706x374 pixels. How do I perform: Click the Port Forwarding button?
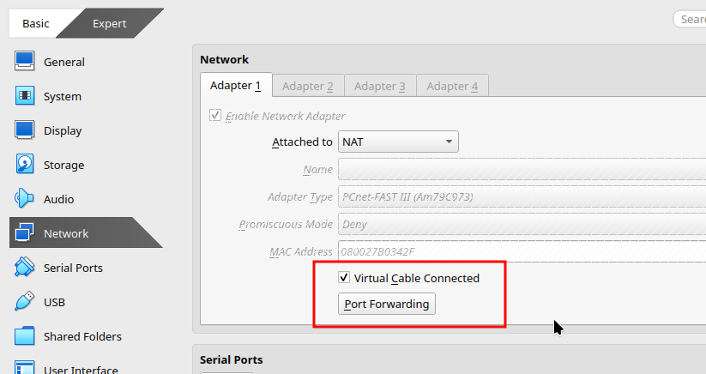(x=387, y=304)
